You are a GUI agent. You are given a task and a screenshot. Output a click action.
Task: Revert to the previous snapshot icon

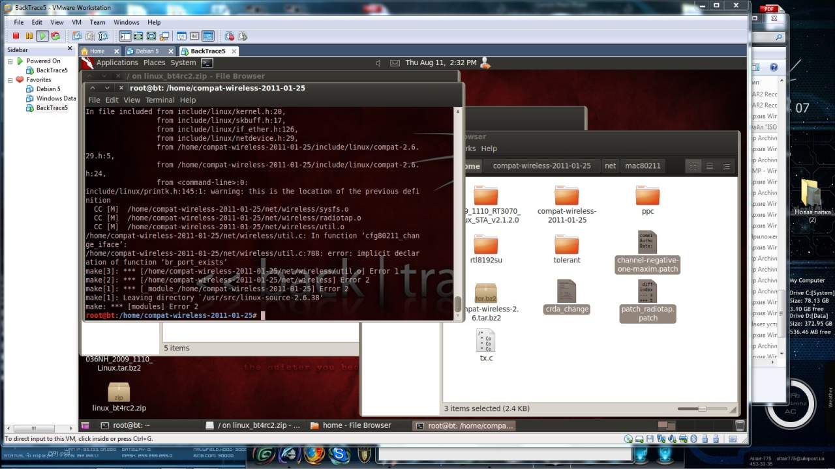pos(90,36)
